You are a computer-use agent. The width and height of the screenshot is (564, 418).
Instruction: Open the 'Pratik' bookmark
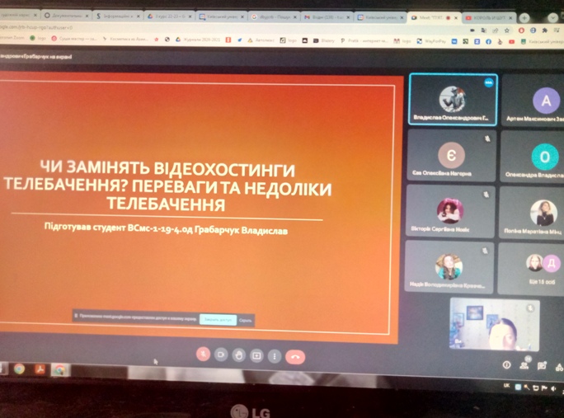tap(364, 41)
